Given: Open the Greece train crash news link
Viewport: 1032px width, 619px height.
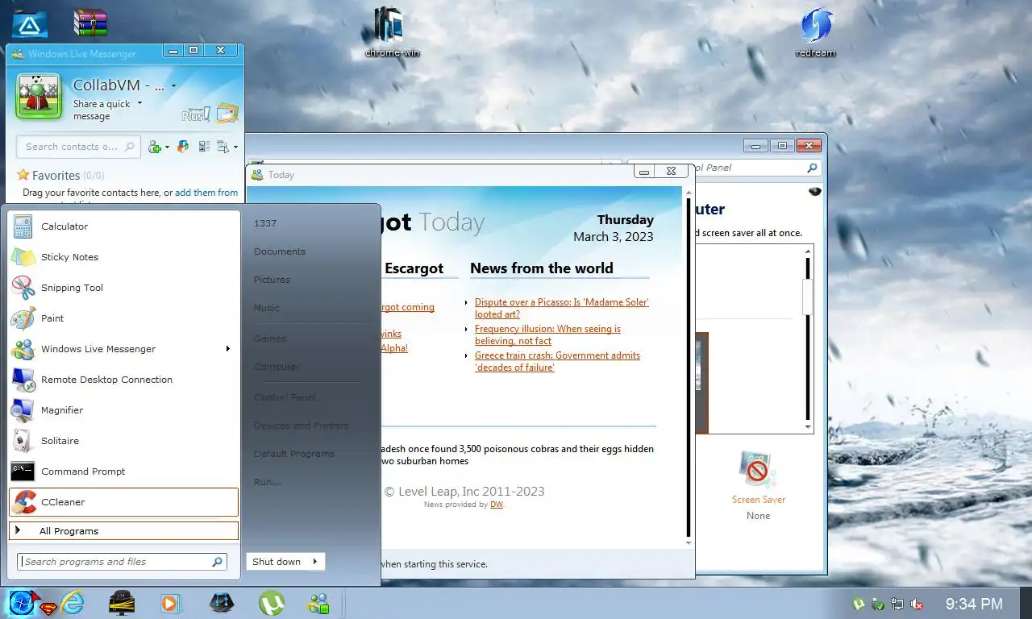Looking at the screenshot, I should [x=557, y=361].
